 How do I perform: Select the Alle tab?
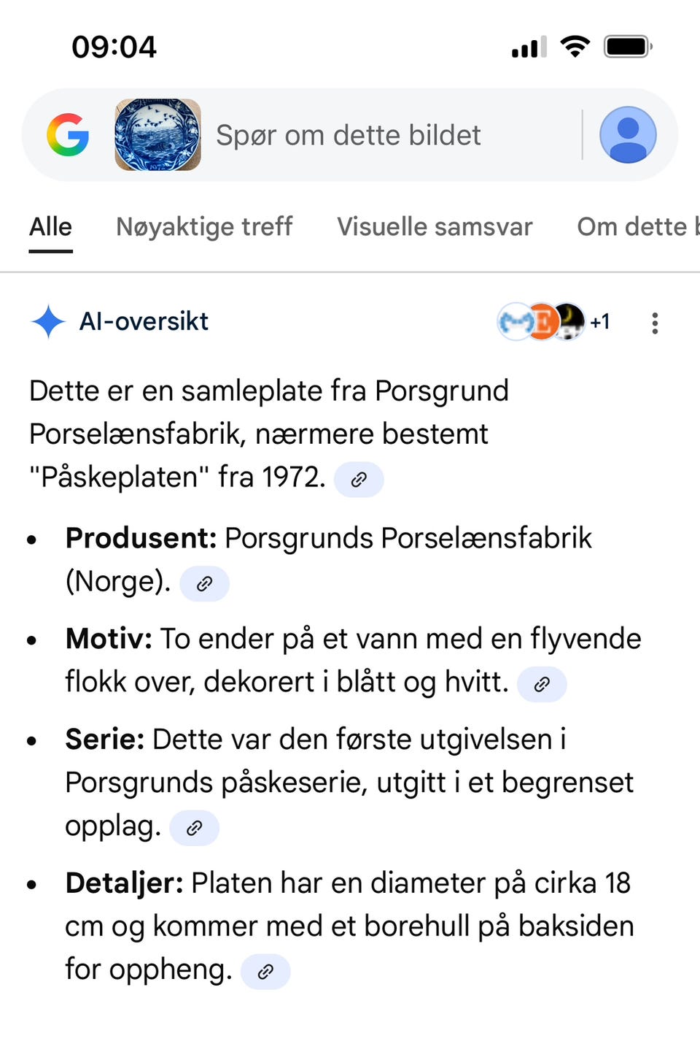coord(50,227)
